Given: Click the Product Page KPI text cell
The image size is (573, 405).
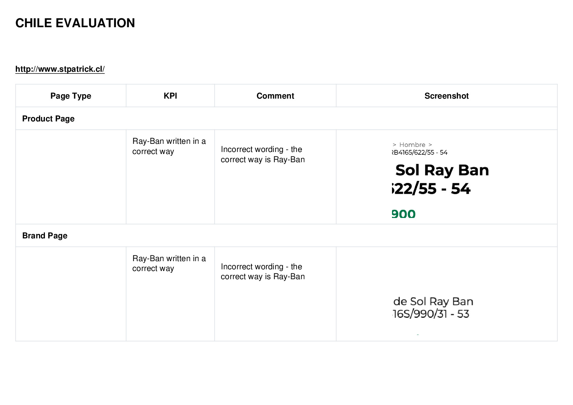Looking at the screenshot, I should 169,146.
